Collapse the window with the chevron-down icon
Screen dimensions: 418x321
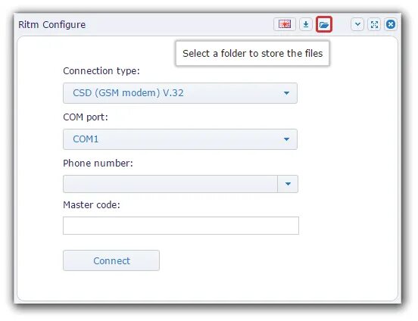[x=357, y=24]
